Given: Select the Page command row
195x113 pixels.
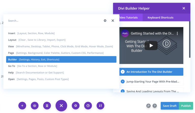Looking at the screenshot, I should pos(61,53).
